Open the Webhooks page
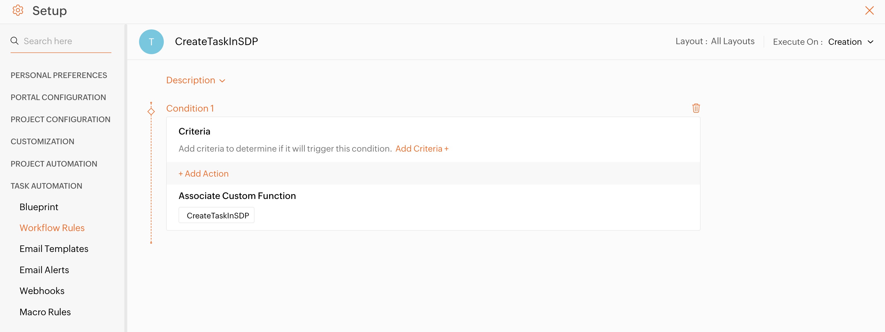885x332 pixels. pyautogui.click(x=42, y=291)
